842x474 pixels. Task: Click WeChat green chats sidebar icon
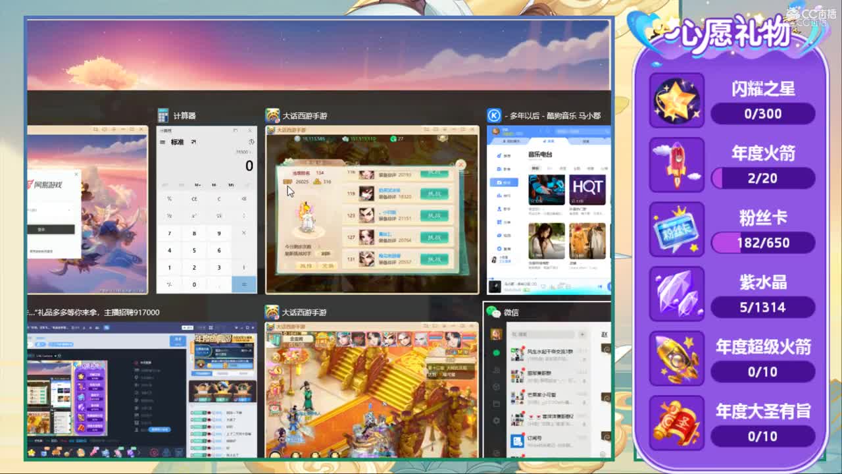pyautogui.click(x=496, y=353)
